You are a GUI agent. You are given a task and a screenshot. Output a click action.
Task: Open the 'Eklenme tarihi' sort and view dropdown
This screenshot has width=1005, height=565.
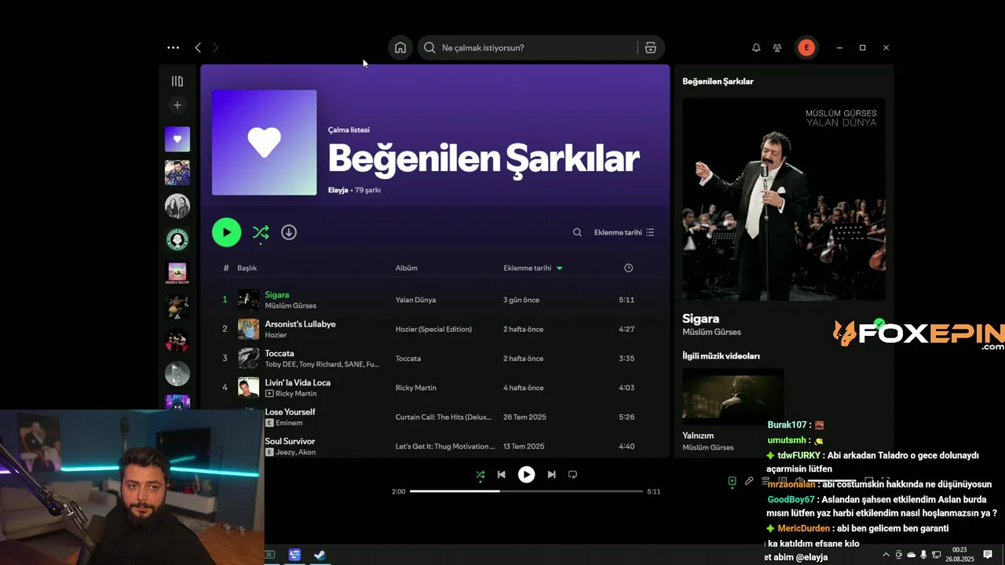coord(624,232)
